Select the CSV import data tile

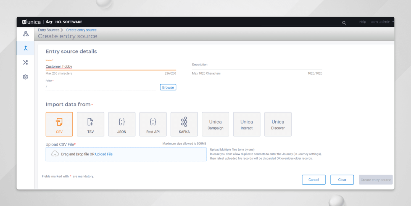click(x=59, y=124)
